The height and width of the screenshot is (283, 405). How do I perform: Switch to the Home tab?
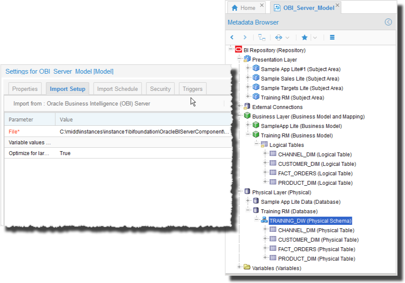(243, 8)
